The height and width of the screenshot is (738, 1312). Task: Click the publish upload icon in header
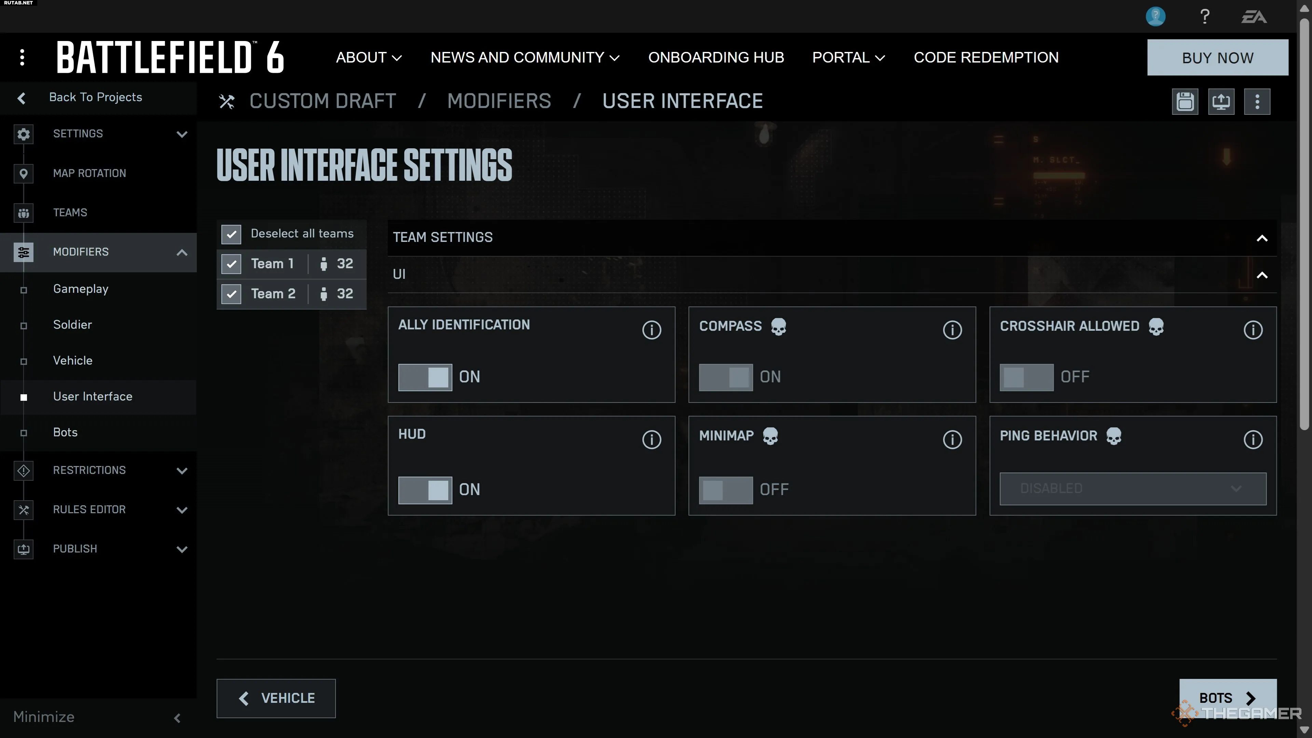[1221, 101]
